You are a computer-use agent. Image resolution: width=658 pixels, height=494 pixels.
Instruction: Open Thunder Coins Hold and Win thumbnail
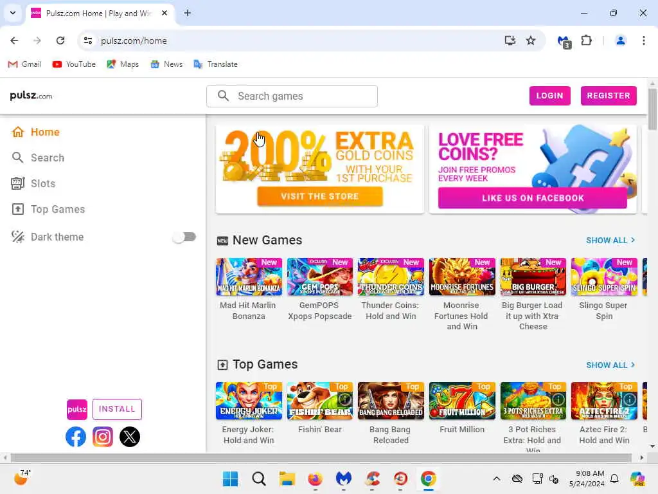pyautogui.click(x=391, y=277)
